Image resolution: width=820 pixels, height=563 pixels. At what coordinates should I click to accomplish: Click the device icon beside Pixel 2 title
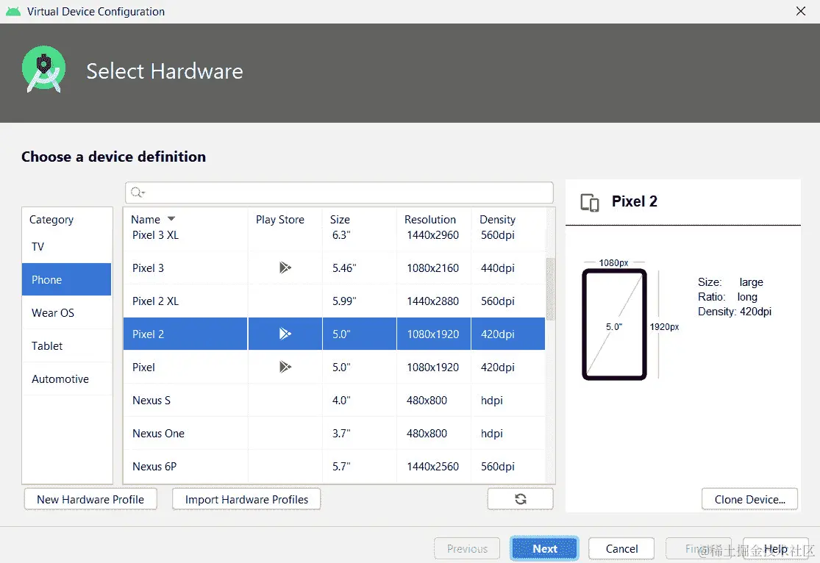[590, 202]
